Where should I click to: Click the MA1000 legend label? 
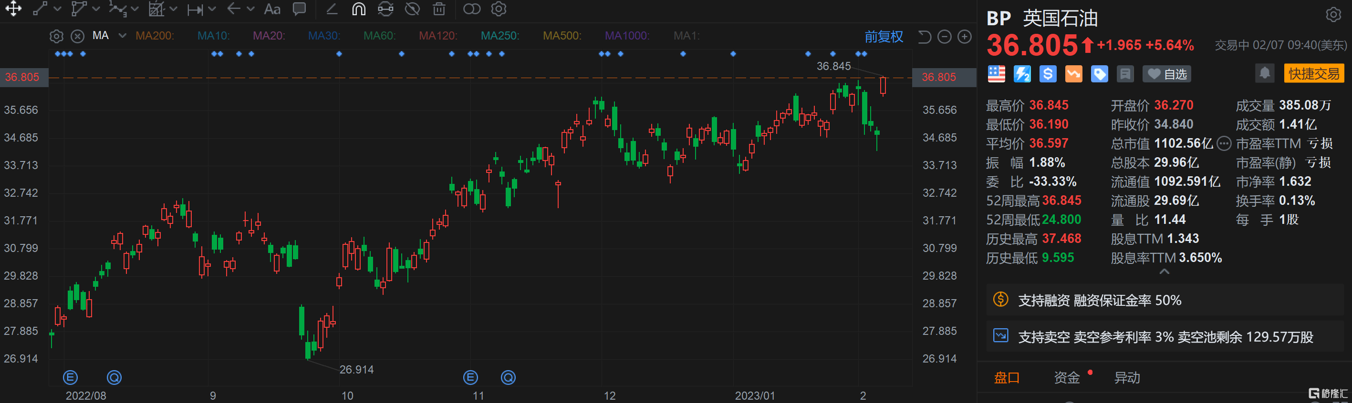(x=627, y=36)
